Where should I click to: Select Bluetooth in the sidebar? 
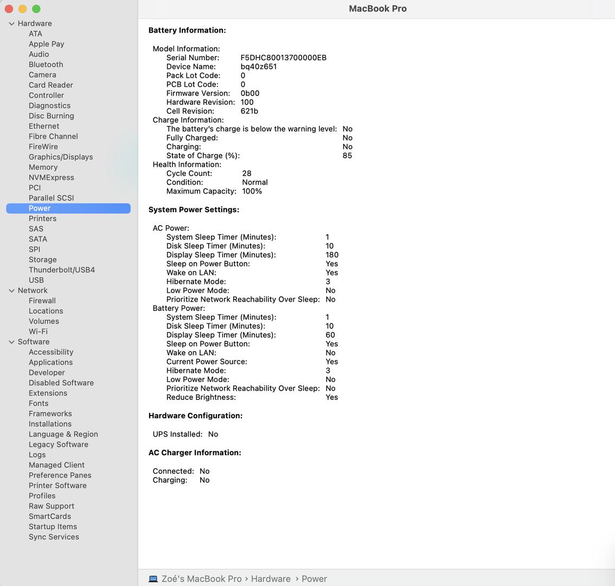coord(46,65)
